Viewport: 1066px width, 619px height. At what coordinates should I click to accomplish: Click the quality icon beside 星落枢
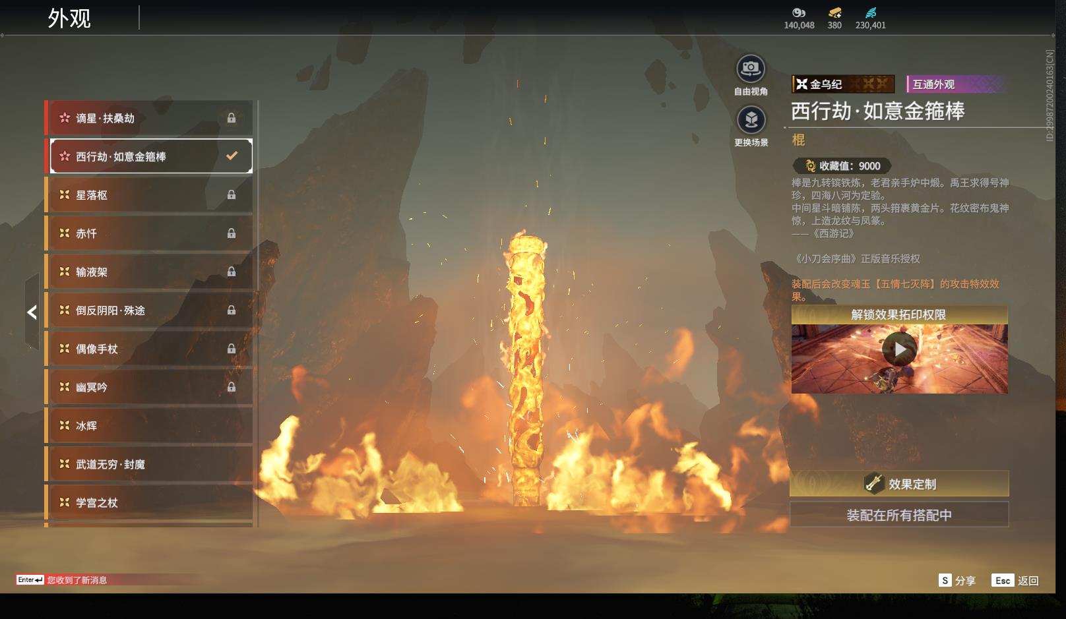coord(65,195)
